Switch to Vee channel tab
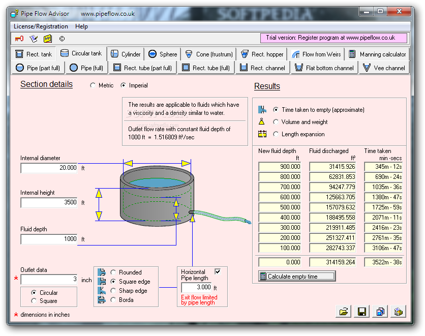Screen dimensions: 425x336 coord(384,68)
